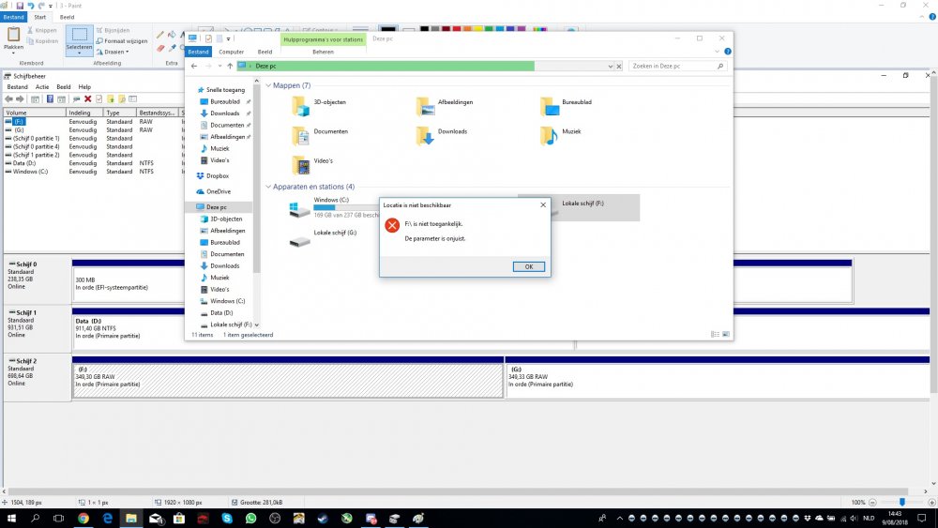Click the Paint zoom slider
The image size is (938, 528).
pyautogui.click(x=902, y=503)
